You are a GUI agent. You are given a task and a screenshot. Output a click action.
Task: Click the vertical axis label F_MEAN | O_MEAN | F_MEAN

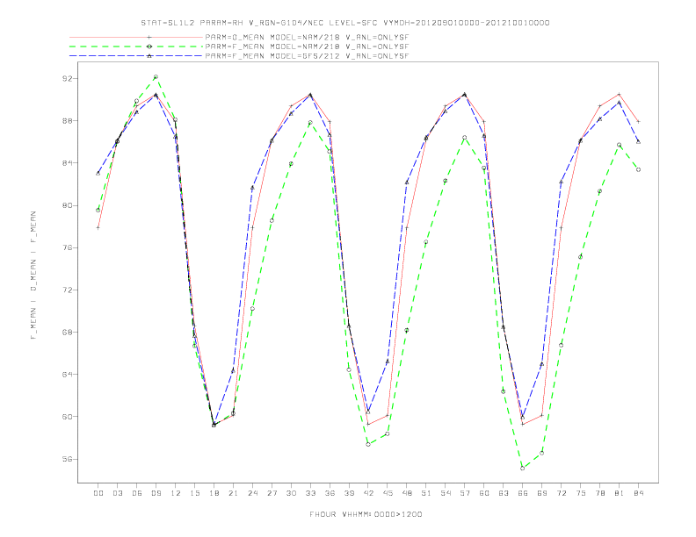pyautogui.click(x=33, y=276)
